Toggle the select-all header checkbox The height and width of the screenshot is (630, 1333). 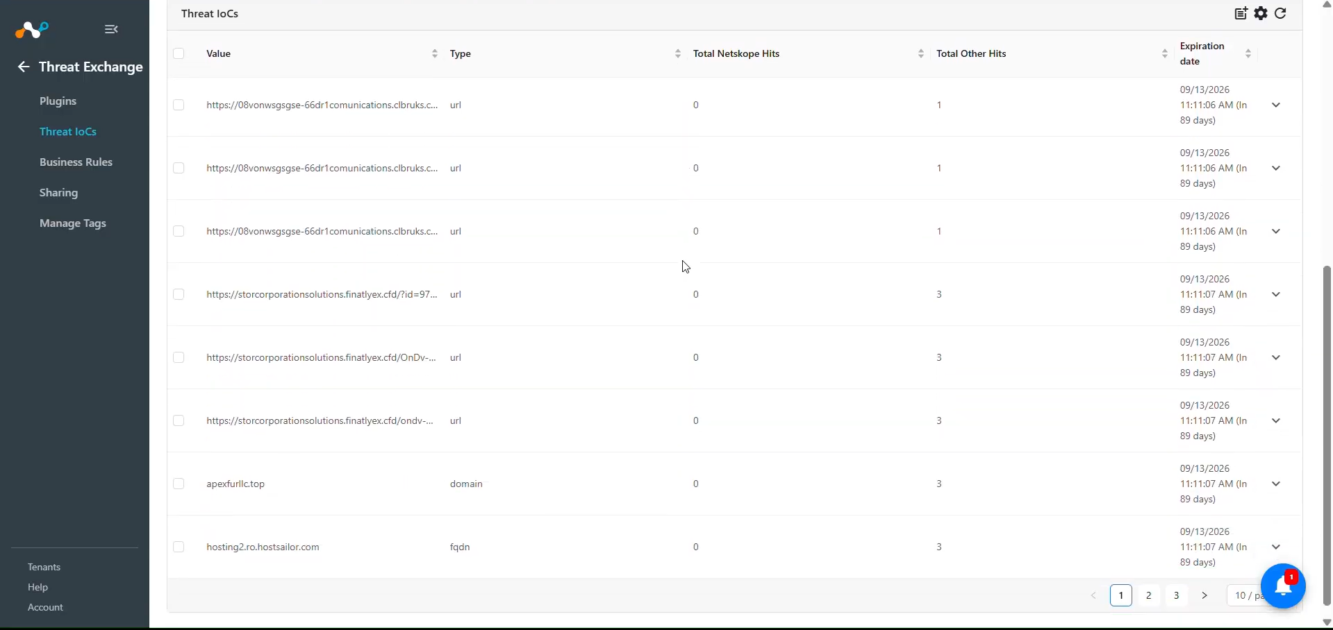pos(179,53)
